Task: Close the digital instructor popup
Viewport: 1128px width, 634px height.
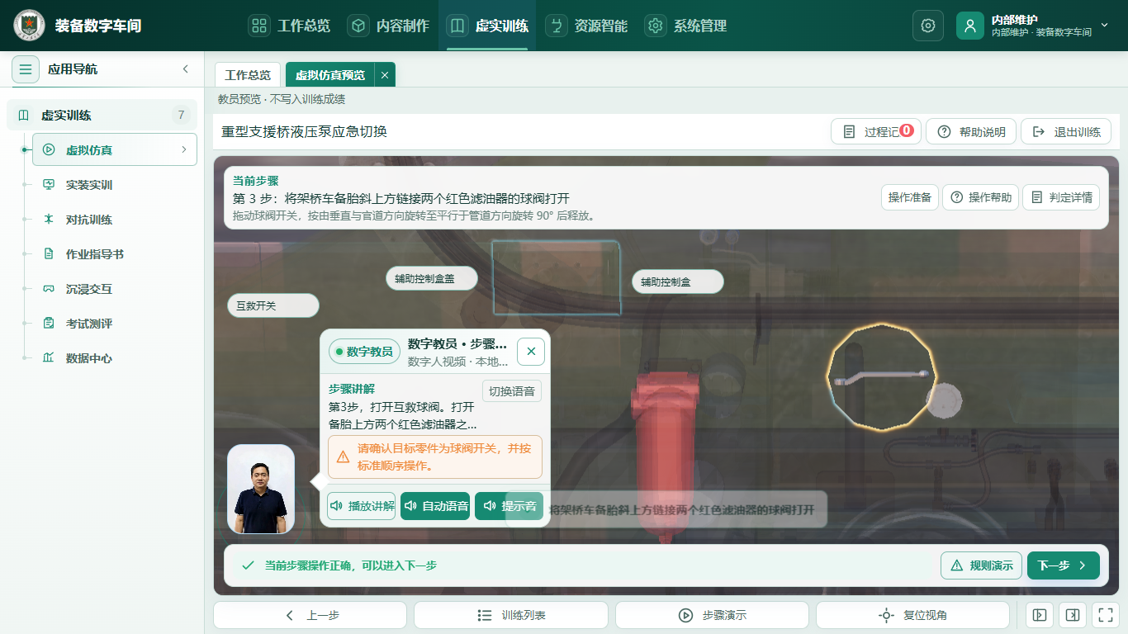Action: pyautogui.click(x=531, y=352)
